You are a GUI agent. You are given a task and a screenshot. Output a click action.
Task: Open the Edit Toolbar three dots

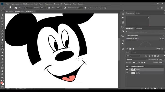point(2,77)
